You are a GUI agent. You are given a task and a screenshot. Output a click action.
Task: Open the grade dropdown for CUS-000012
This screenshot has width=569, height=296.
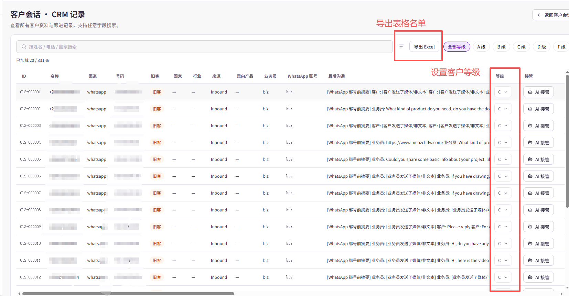[503, 277]
